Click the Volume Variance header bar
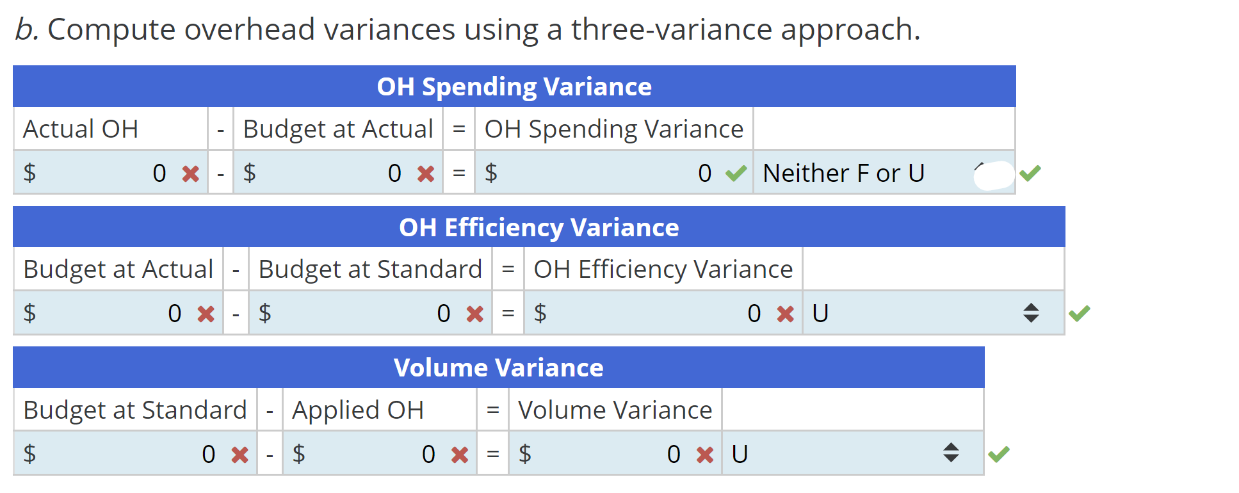This screenshot has width=1239, height=493. point(499,367)
